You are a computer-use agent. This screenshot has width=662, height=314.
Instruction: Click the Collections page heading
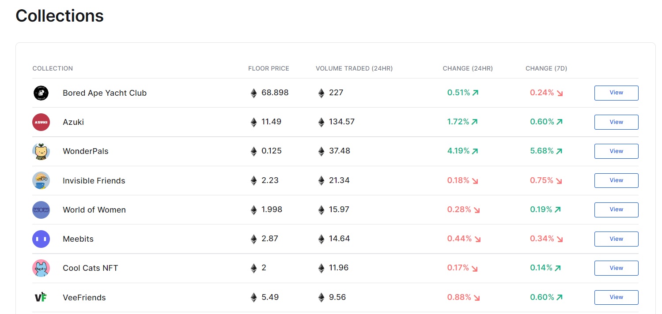60,16
